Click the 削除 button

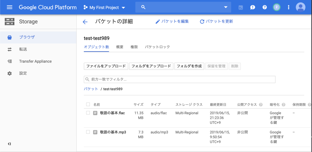tap(235, 66)
